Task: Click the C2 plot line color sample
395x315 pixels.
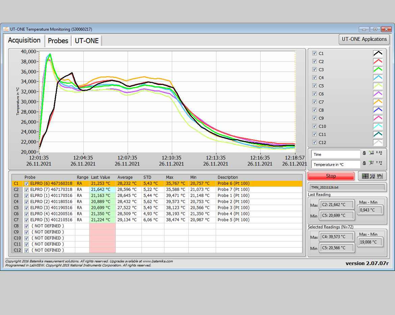Action: pyautogui.click(x=378, y=61)
